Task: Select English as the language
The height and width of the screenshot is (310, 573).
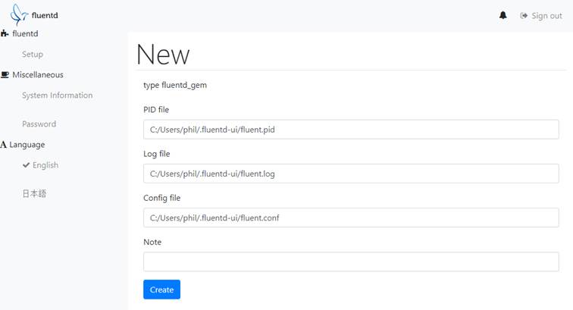Action: pos(45,165)
